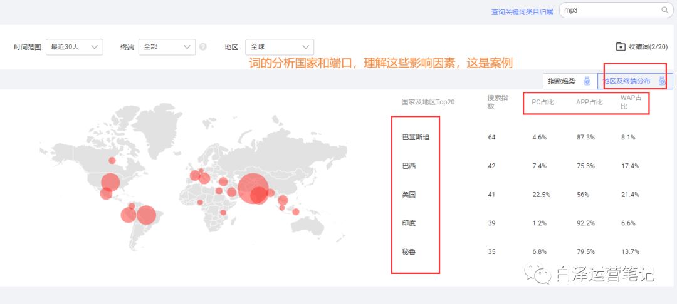Click the icon beside 地区及终端分布
This screenshot has width=677, height=304.
(662, 81)
